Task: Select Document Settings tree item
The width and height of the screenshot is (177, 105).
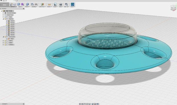Action: pyautogui.click(x=11, y=13)
